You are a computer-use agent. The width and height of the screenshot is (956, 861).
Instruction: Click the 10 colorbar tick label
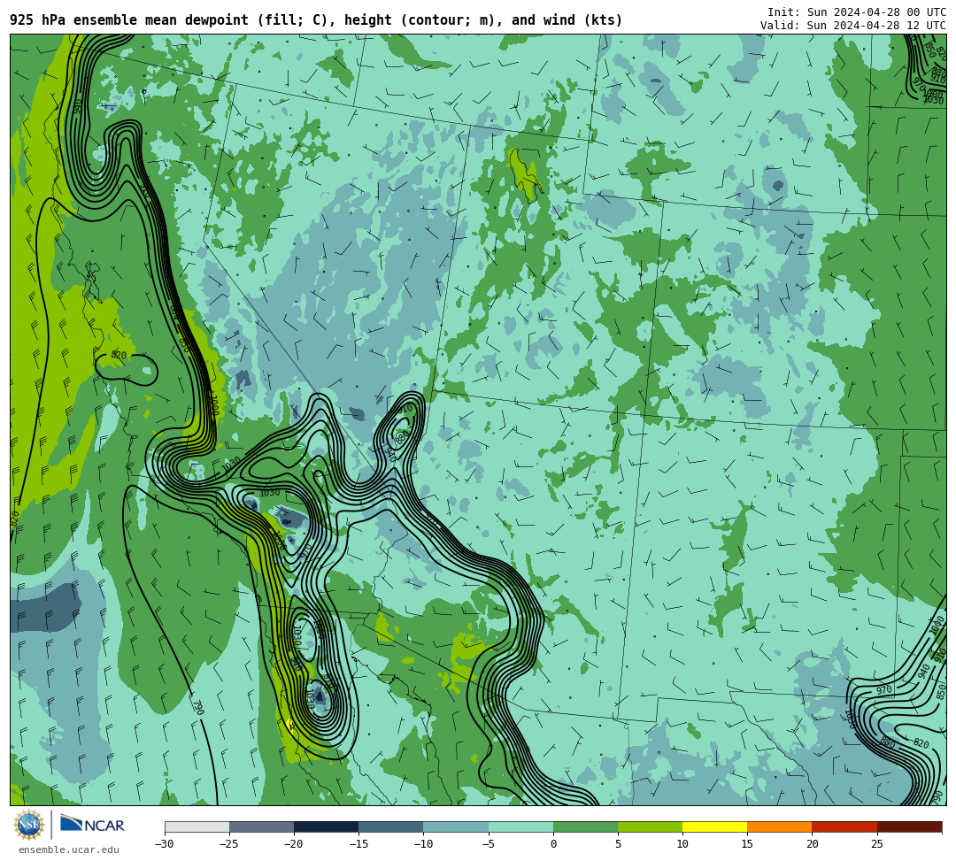[x=682, y=844]
